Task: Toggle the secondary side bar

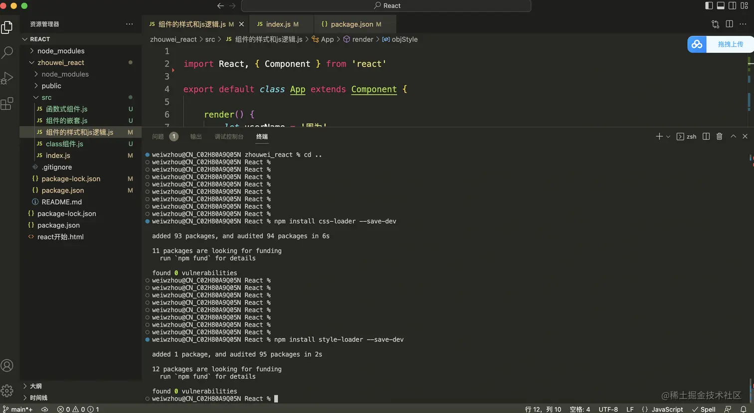Action: click(732, 6)
